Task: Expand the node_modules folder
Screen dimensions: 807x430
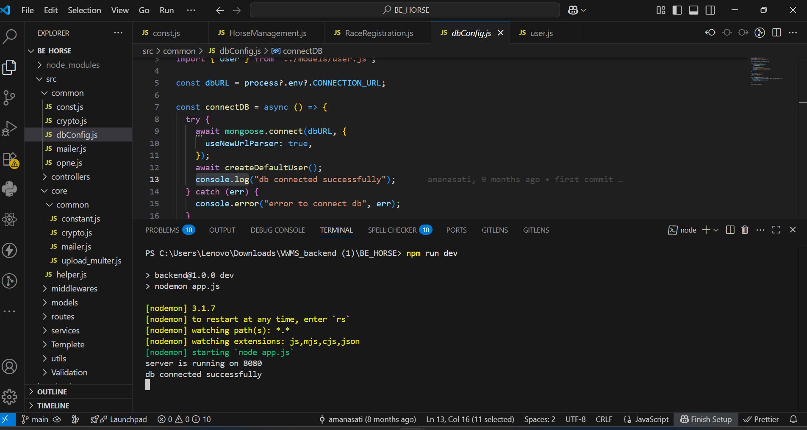Action: click(72, 65)
